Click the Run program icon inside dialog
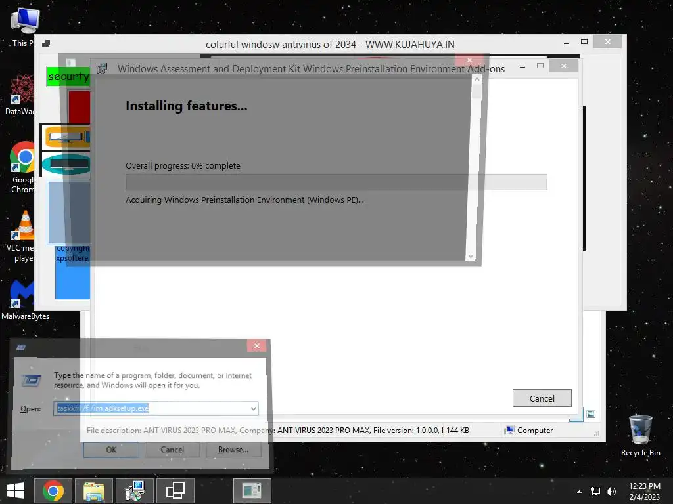 click(x=32, y=380)
